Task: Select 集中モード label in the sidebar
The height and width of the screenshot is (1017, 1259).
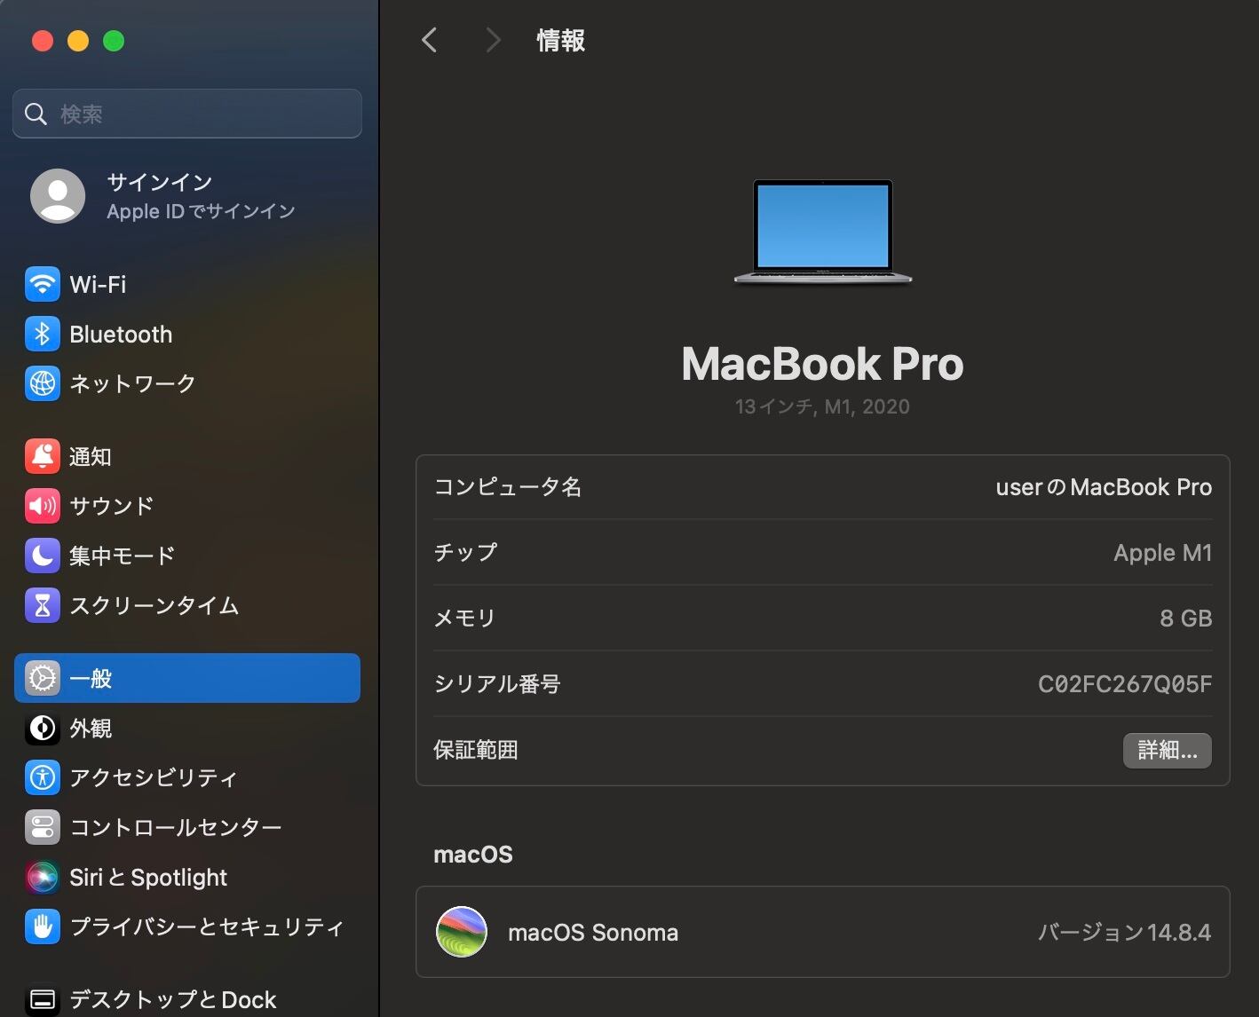Action: click(x=123, y=556)
